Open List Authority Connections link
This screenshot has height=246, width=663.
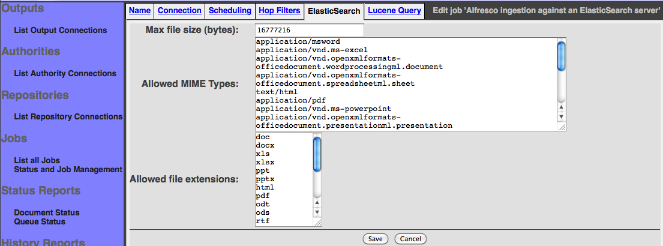pyautogui.click(x=65, y=73)
